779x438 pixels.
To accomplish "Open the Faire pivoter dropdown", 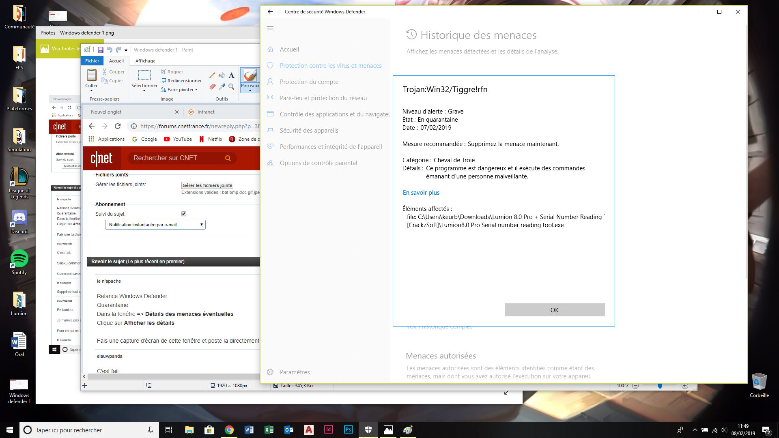I will click(x=179, y=90).
